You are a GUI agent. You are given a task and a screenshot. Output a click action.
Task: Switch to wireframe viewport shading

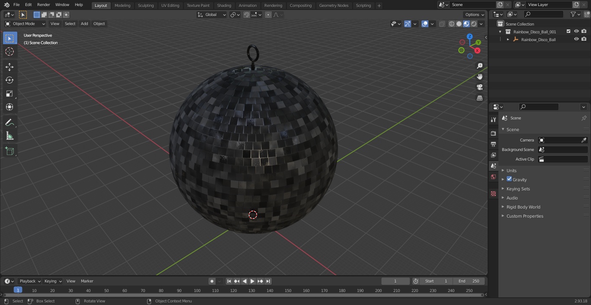[451, 24]
